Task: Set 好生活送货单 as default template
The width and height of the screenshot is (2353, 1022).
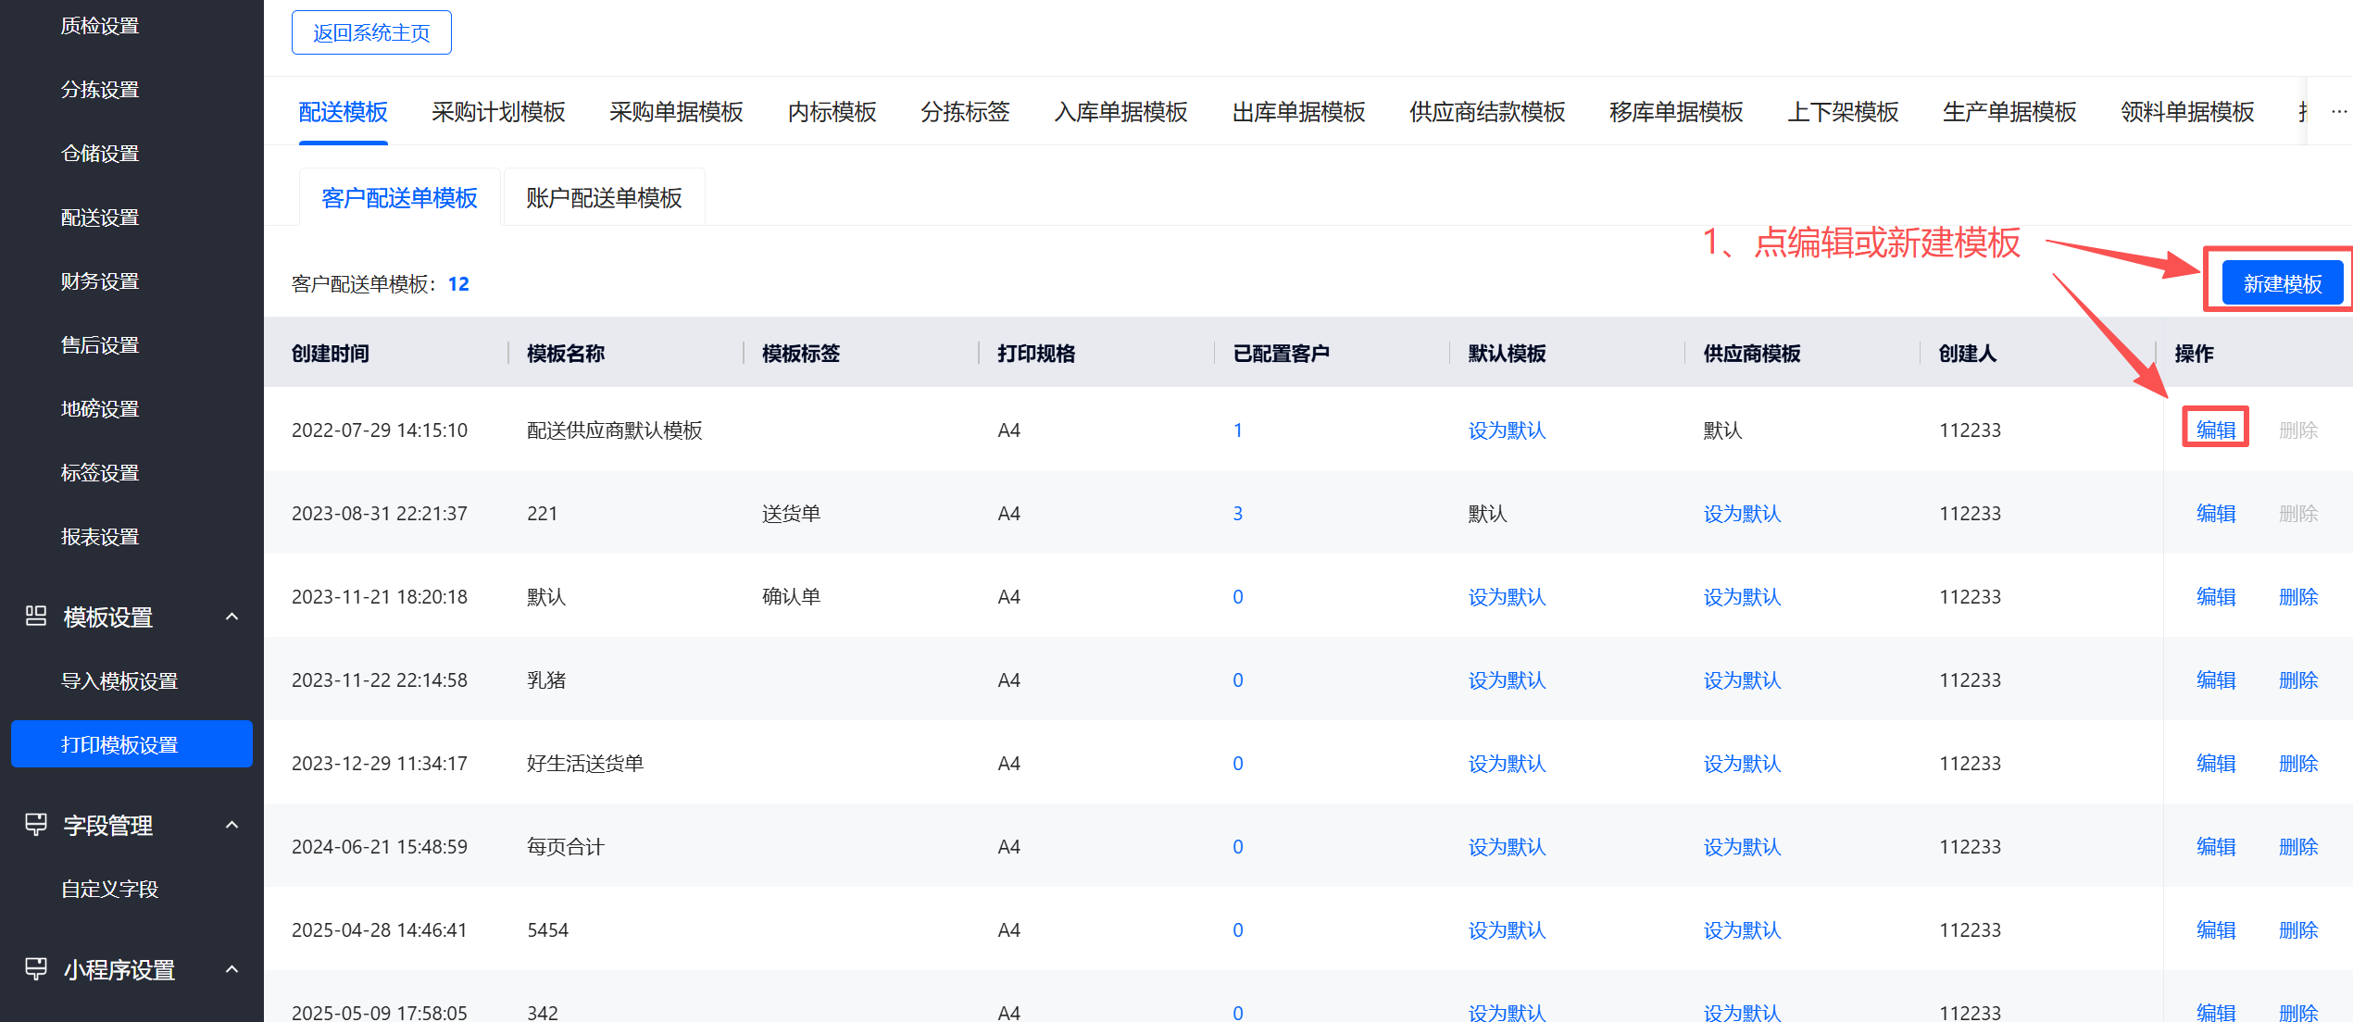Action: pos(1507,764)
